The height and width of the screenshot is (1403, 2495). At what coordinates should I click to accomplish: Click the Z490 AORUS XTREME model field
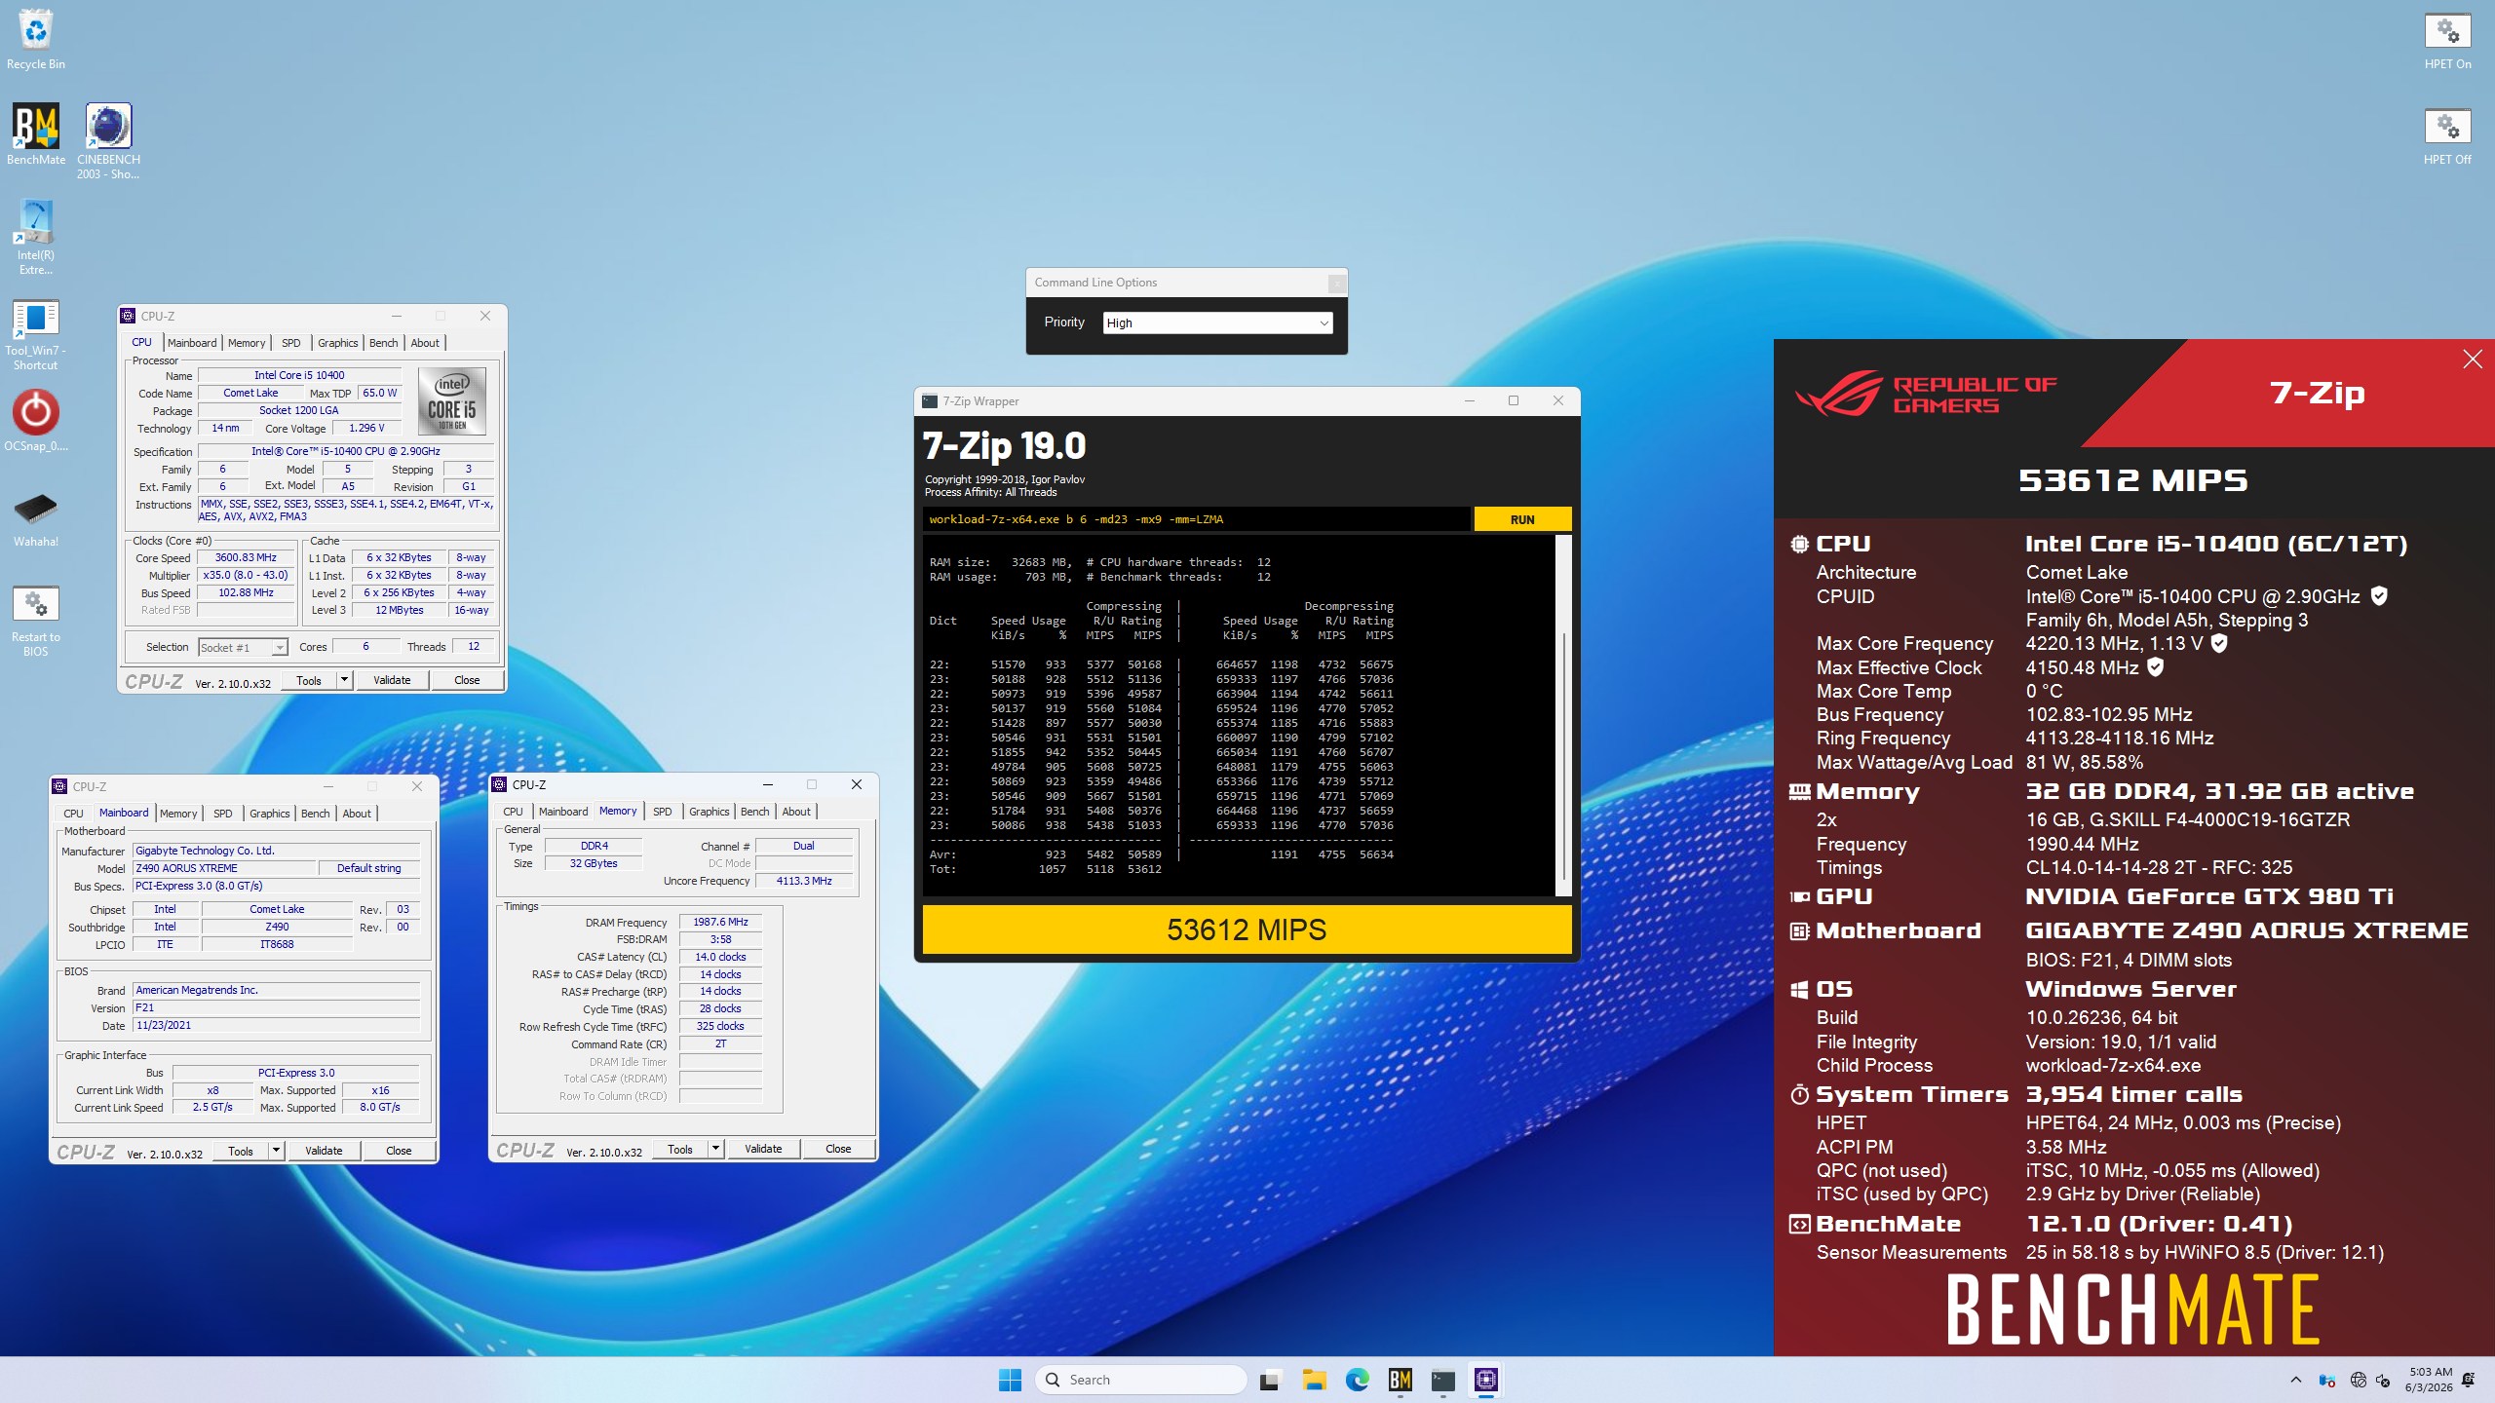pyautogui.click(x=224, y=868)
